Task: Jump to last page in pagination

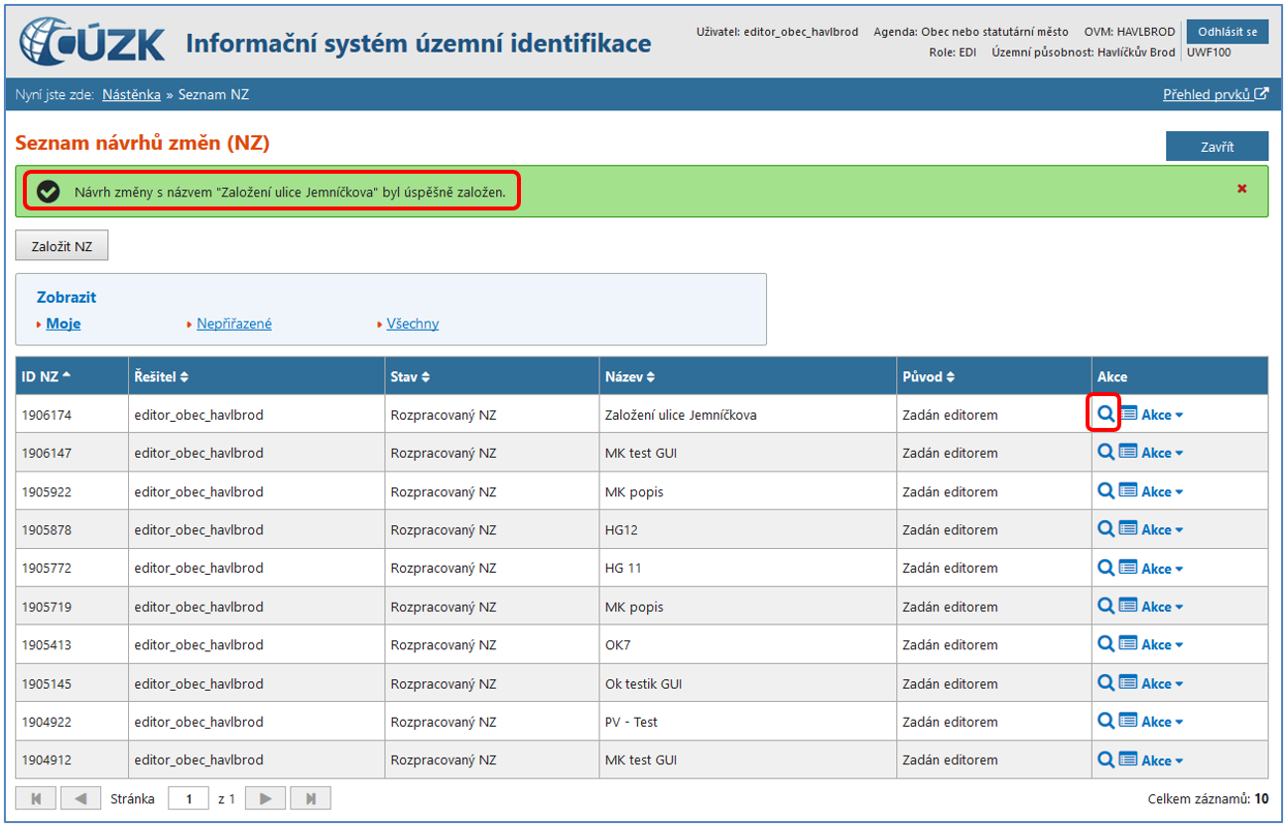Action: click(311, 798)
